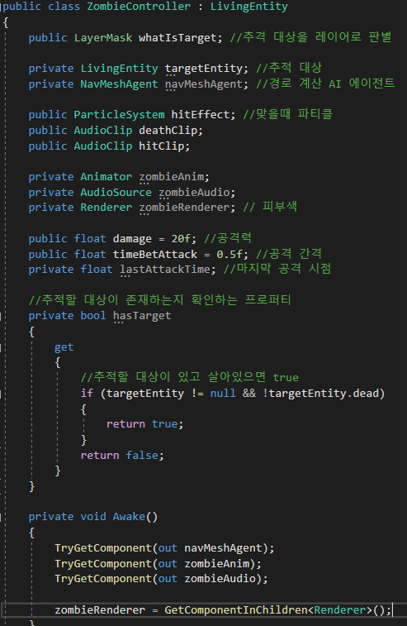The height and width of the screenshot is (626, 407).
Task: Click navMeshAgent in TryGetComponent call
Action: pyautogui.click(x=223, y=548)
